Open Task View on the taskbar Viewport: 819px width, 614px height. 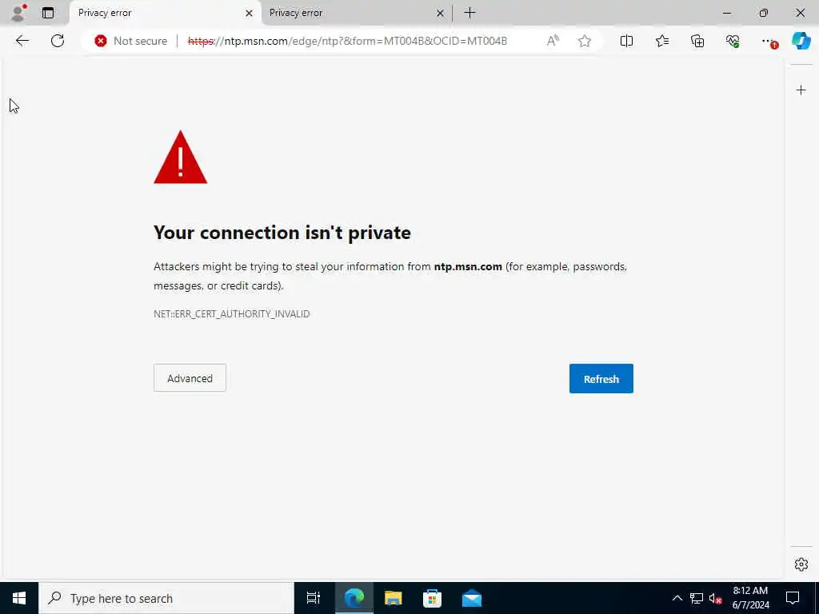pyautogui.click(x=314, y=598)
